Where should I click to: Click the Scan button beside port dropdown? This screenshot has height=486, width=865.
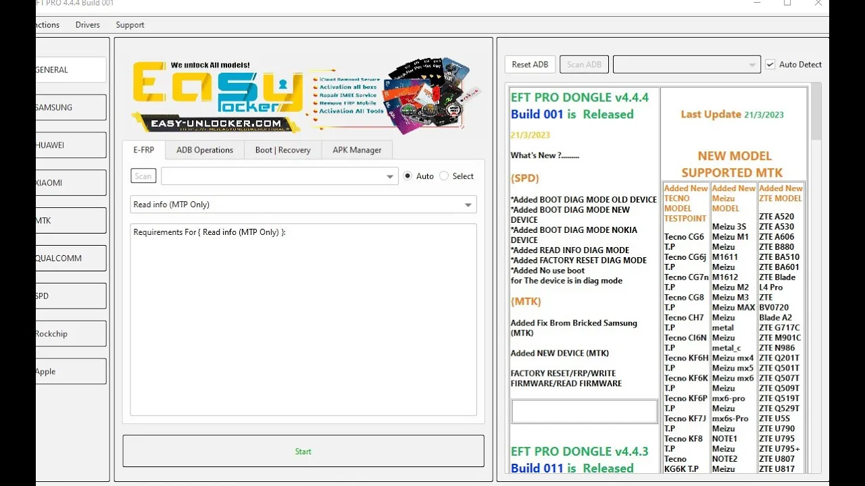click(143, 176)
